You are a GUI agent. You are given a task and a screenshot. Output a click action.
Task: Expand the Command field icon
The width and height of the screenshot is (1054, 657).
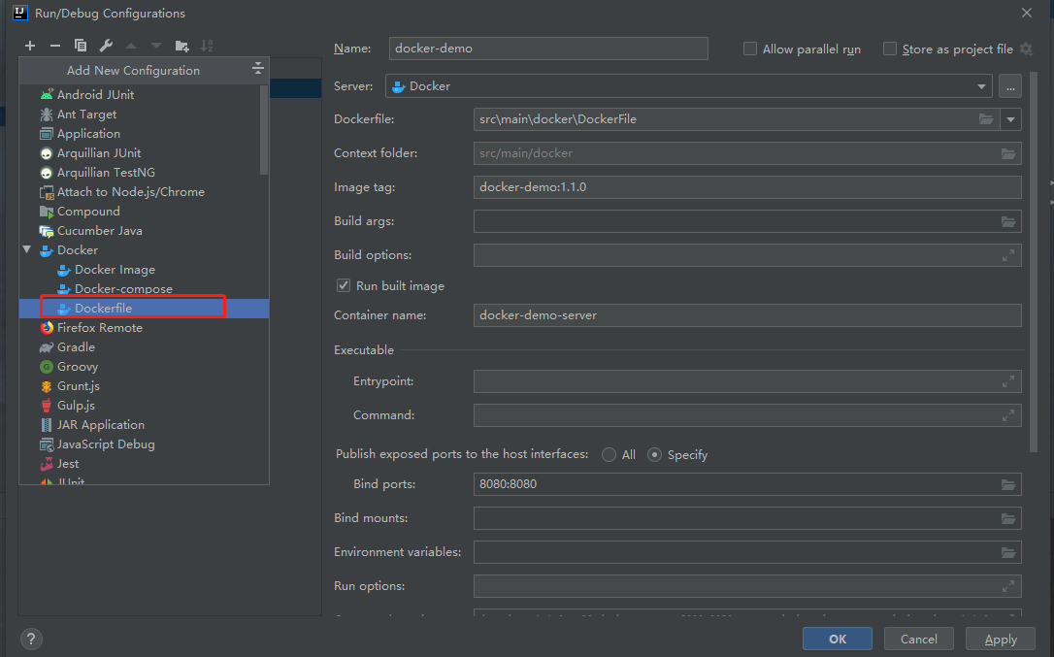point(1008,415)
